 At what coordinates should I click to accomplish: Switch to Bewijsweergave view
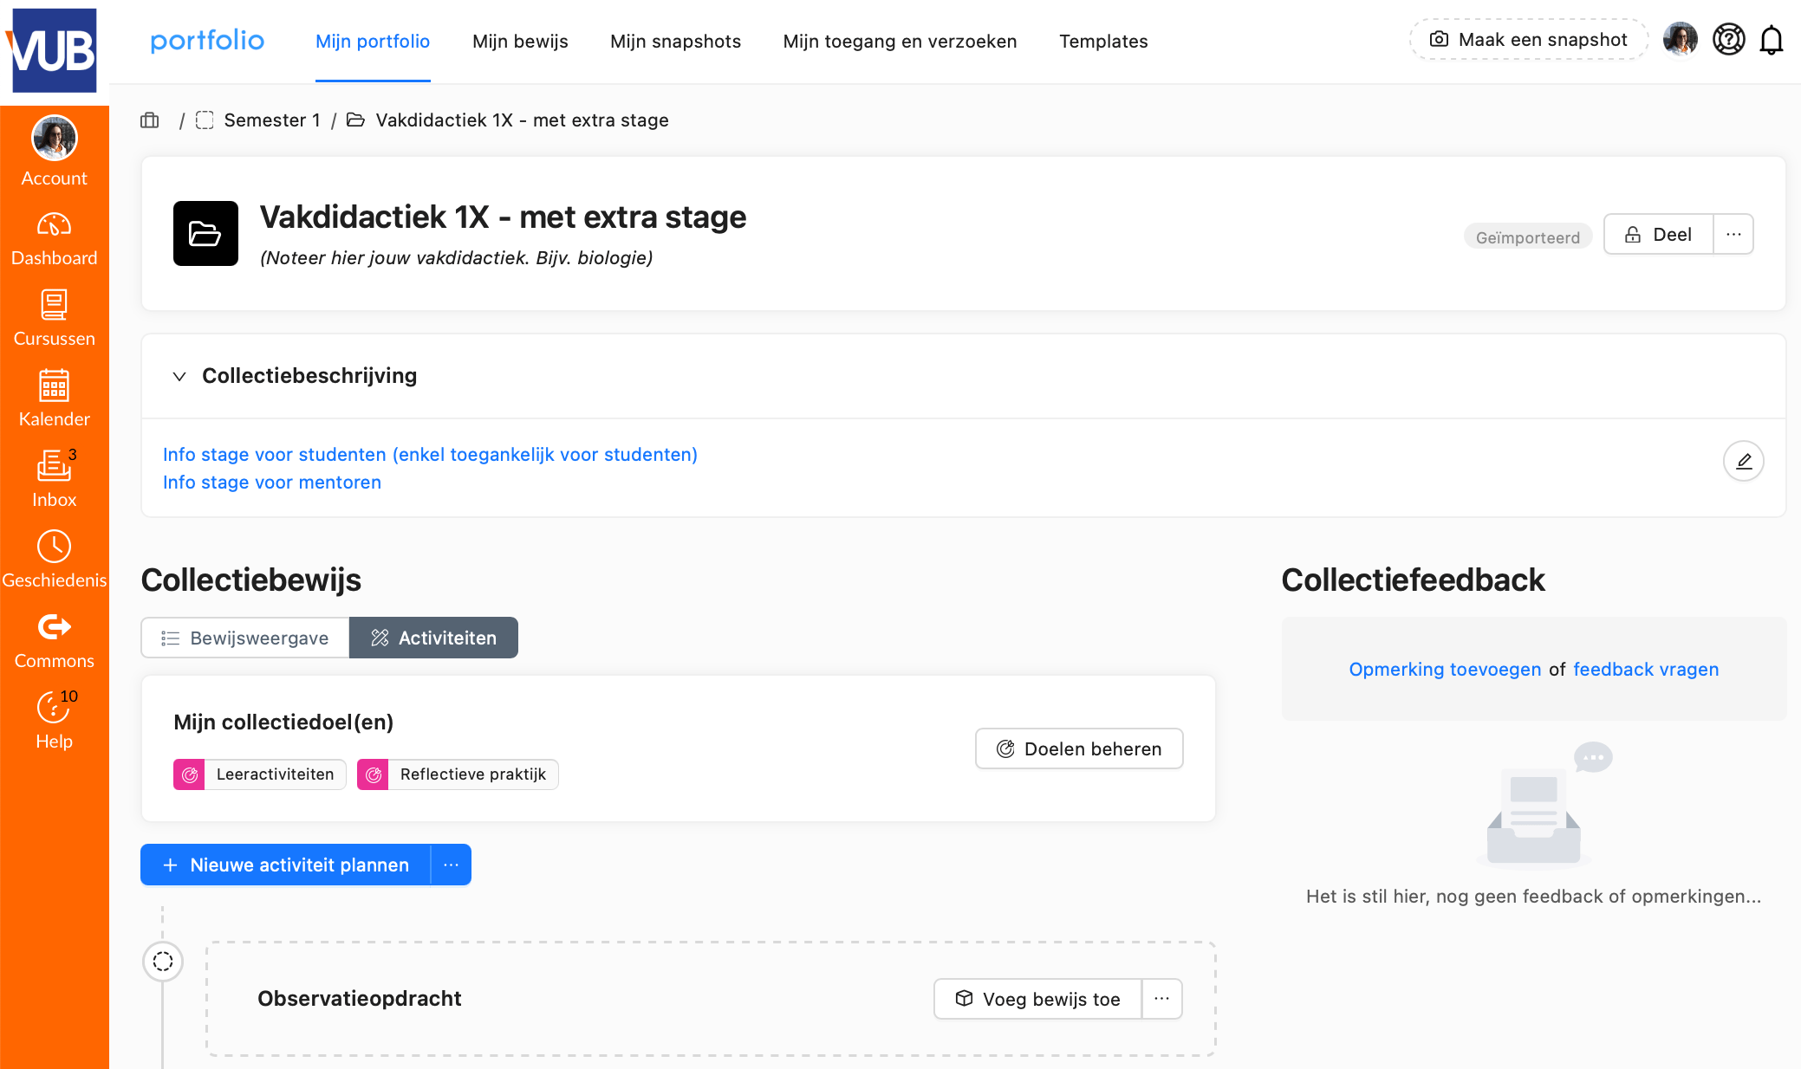[245, 638]
